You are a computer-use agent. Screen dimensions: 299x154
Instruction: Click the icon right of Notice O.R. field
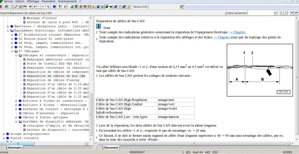[x=182, y=6]
